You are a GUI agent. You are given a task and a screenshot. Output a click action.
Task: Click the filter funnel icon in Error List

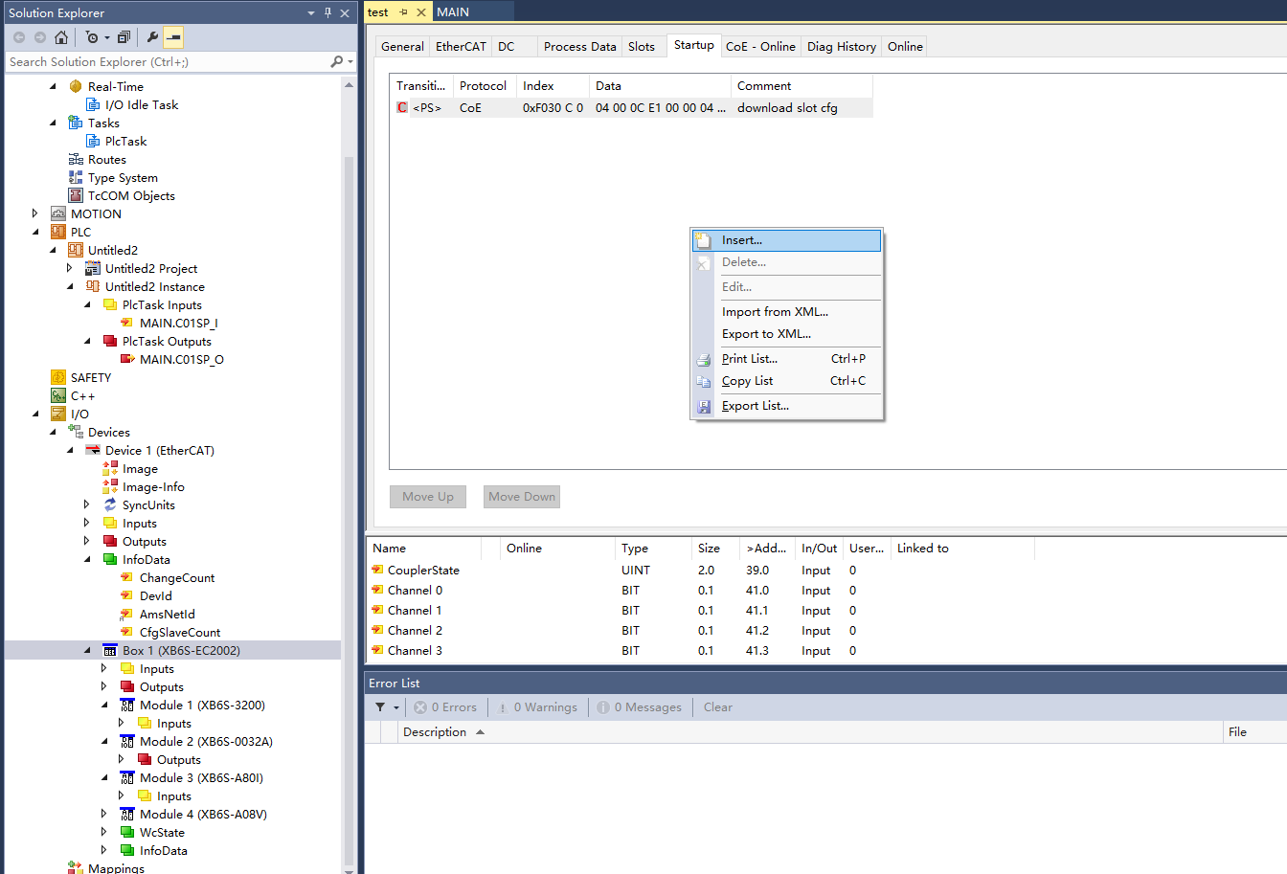[x=380, y=707]
